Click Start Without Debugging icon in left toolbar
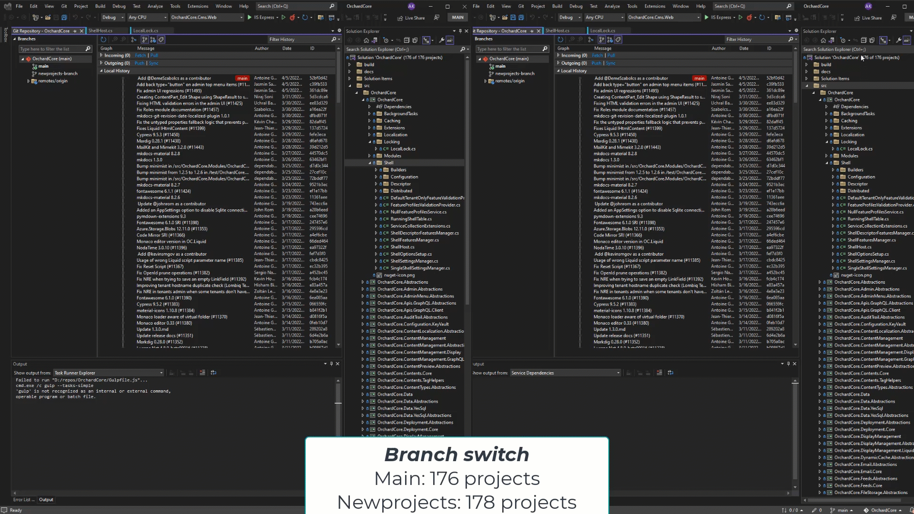Image resolution: width=914 pixels, height=514 pixels. coord(283,18)
